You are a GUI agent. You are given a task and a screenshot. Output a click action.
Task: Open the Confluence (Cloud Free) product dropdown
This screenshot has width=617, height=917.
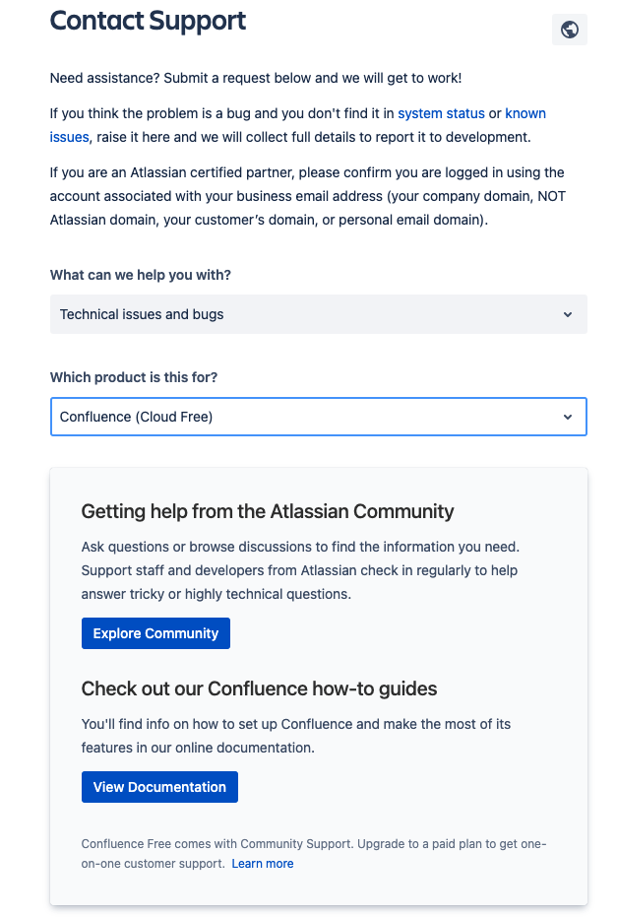pos(319,417)
